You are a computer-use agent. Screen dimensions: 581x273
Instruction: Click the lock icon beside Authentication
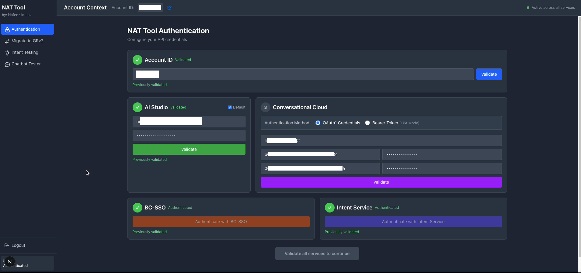[x=7, y=29]
